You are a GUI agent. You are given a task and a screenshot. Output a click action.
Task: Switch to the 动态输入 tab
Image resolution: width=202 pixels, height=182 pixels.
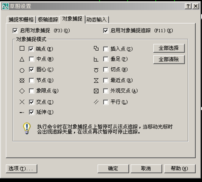point(97,20)
